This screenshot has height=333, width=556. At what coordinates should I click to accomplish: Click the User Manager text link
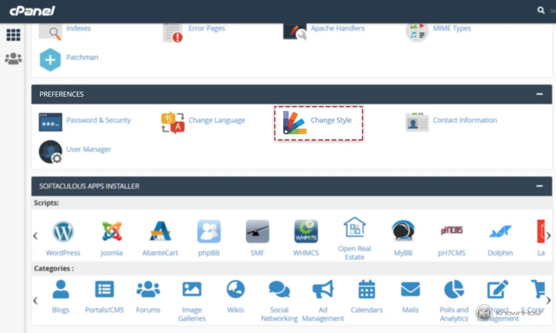[x=89, y=150]
